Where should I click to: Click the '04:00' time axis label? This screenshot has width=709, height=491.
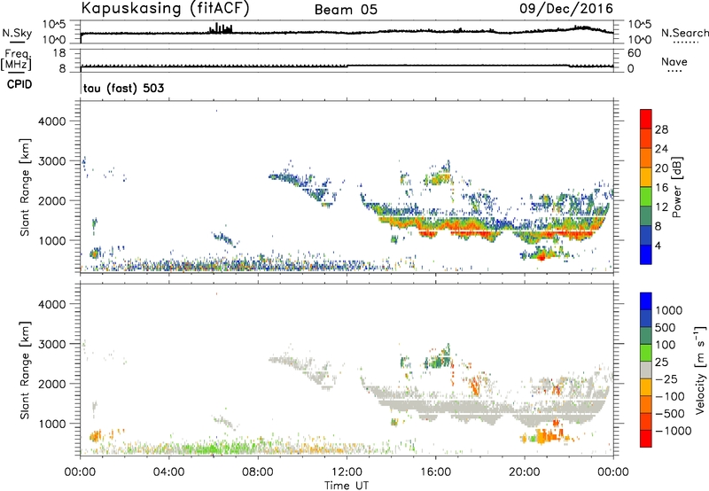(168, 472)
